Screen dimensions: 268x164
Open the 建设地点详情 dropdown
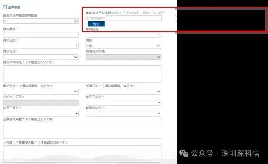[123, 57]
